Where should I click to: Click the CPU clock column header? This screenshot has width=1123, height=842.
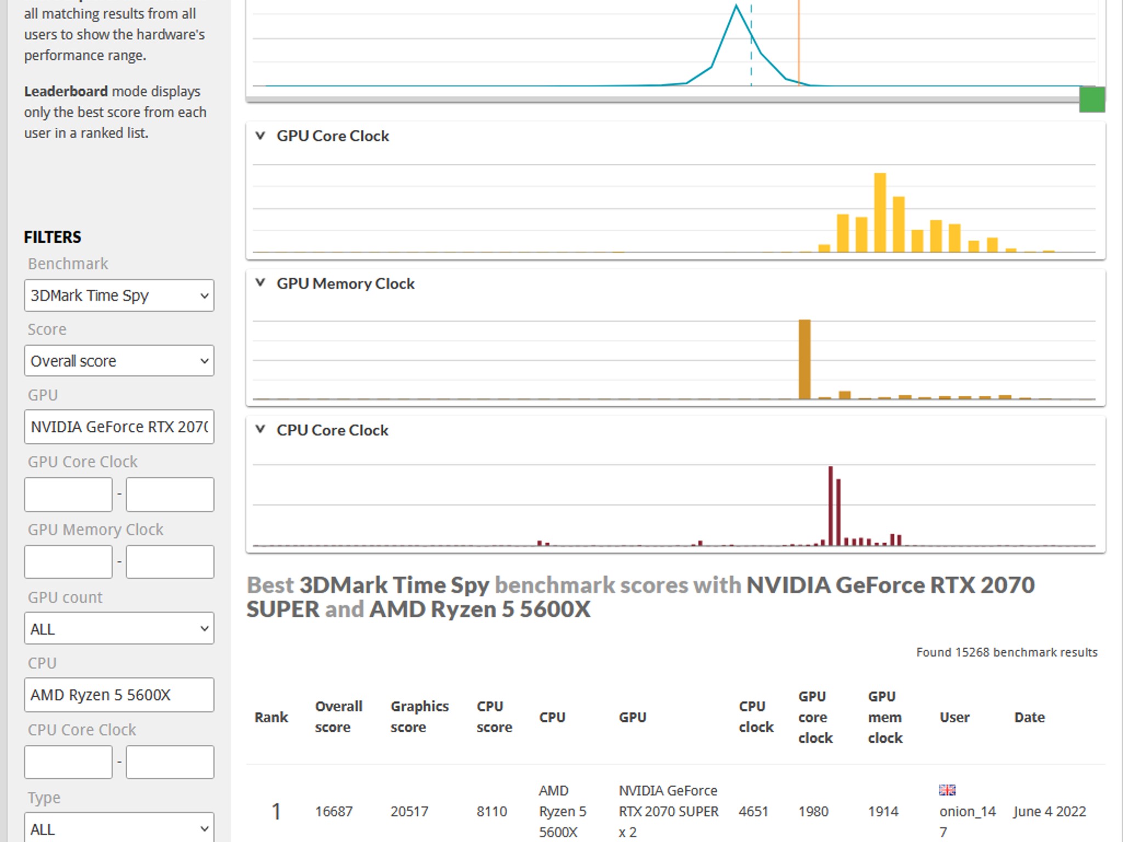click(x=756, y=716)
